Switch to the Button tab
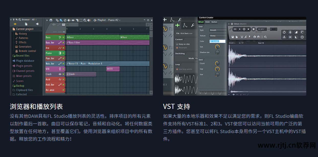The width and height of the screenshot is (318, 157). [x=214, y=22]
